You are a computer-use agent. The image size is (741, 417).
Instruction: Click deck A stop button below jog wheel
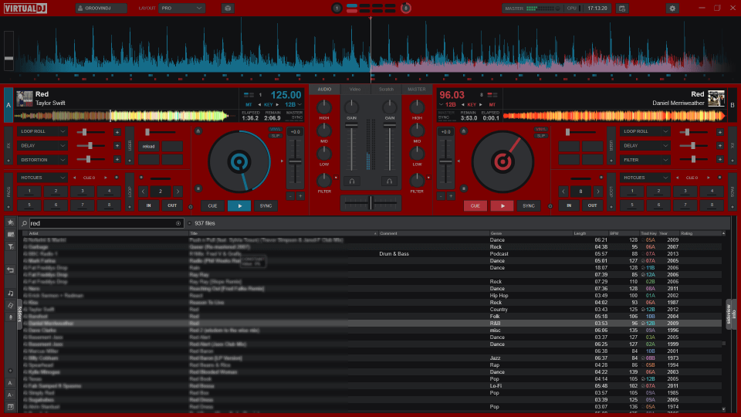[x=198, y=188]
